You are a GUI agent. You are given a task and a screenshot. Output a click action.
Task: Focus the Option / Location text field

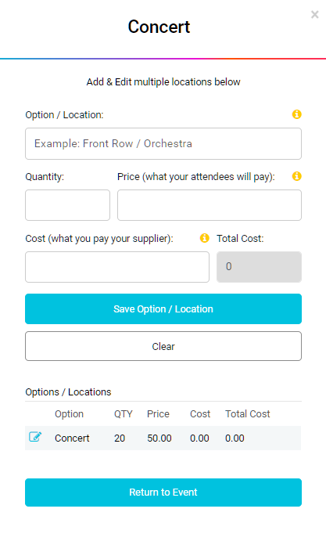[163, 144]
